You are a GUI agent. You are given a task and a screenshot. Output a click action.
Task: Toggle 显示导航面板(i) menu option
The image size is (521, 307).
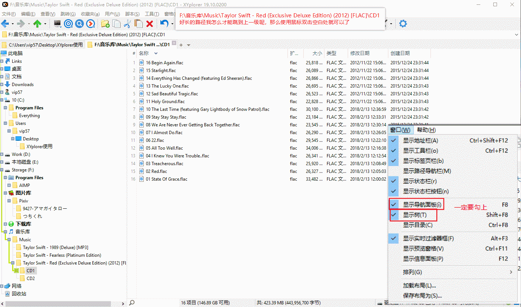pos(422,205)
